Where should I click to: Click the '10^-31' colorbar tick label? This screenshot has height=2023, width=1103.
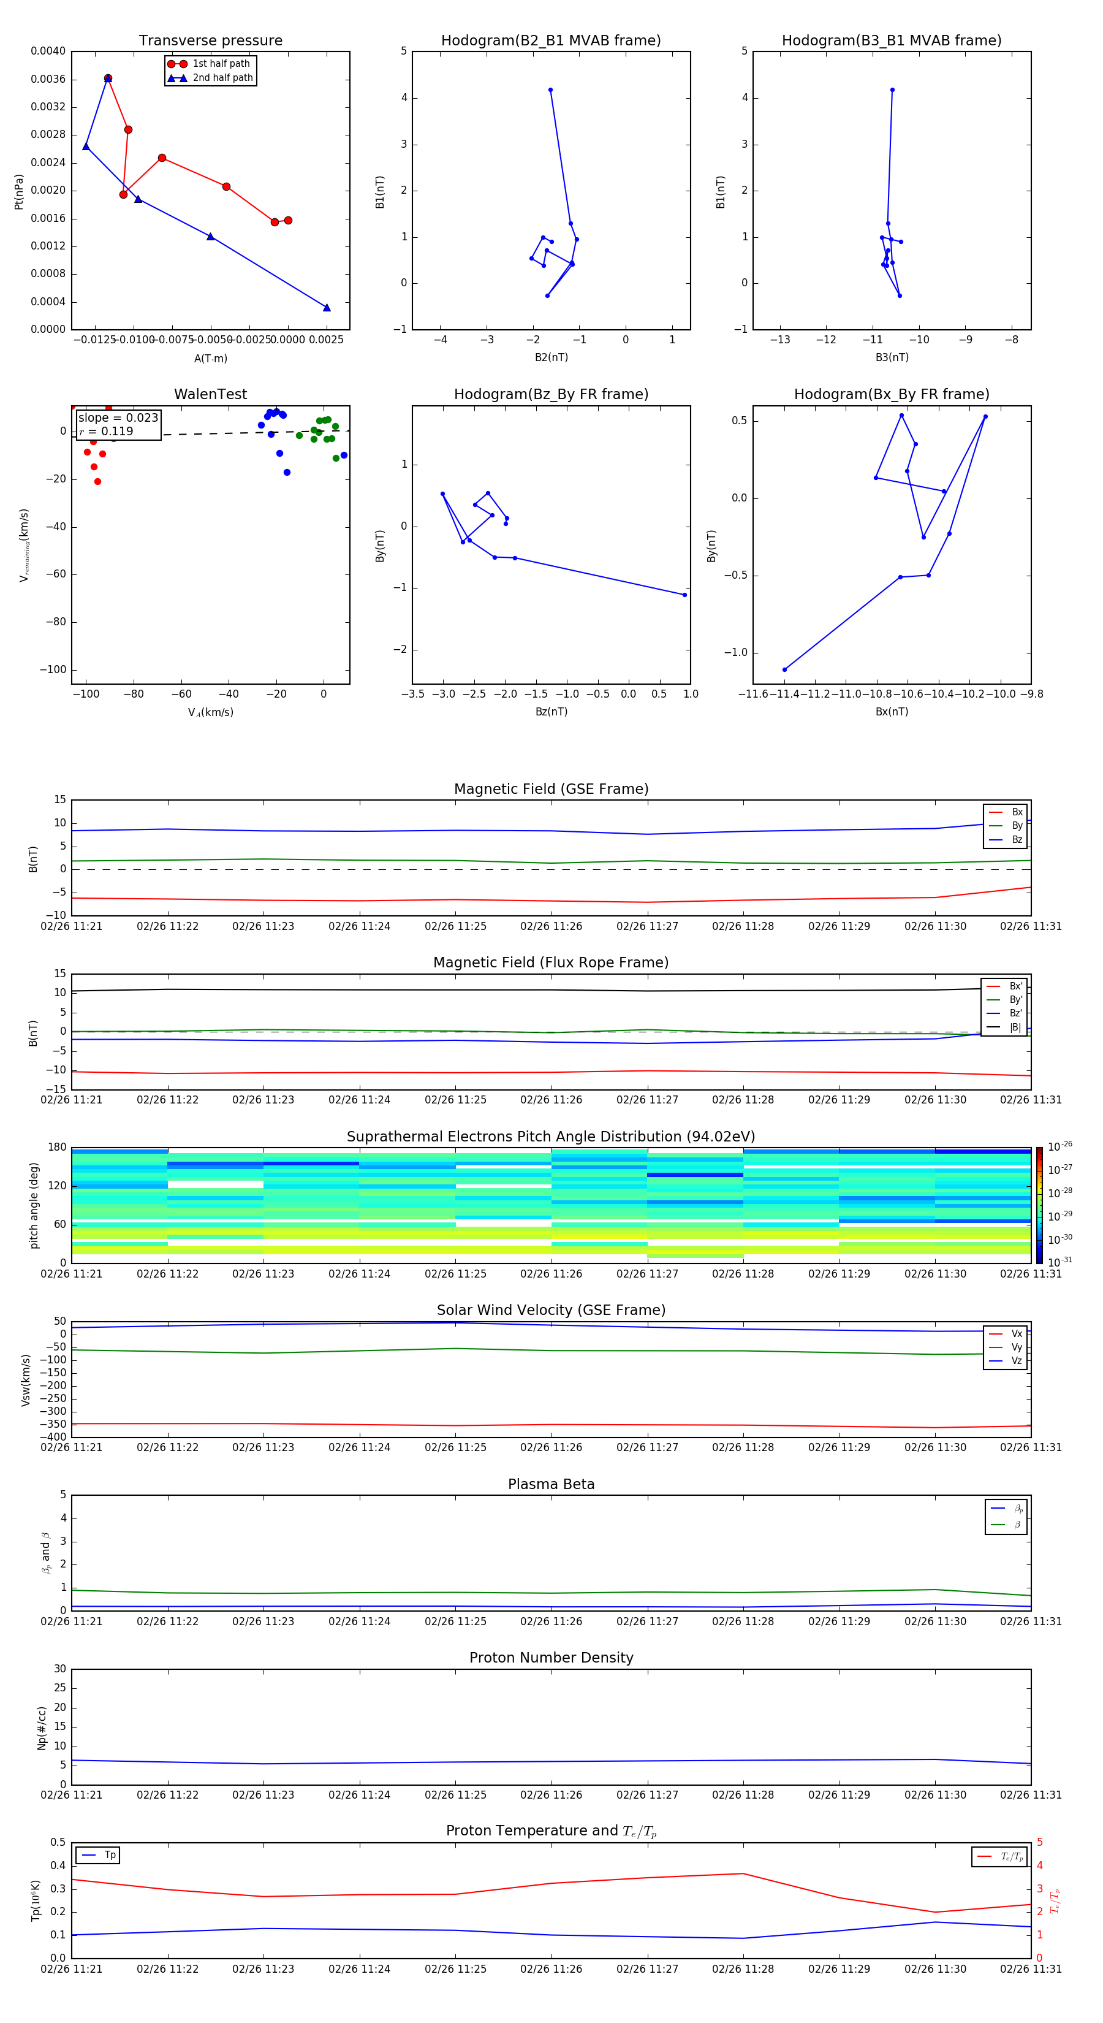point(1060,1262)
